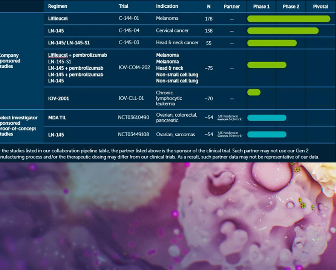Click the Regimen column header
The image size is (336, 270).
click(58, 6)
